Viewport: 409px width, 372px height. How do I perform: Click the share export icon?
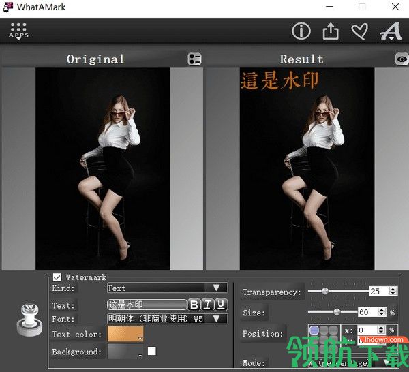point(331,31)
